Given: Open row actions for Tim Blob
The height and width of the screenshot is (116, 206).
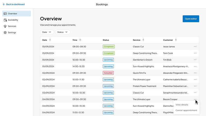Looking at the screenshot, I should (x=195, y=60).
